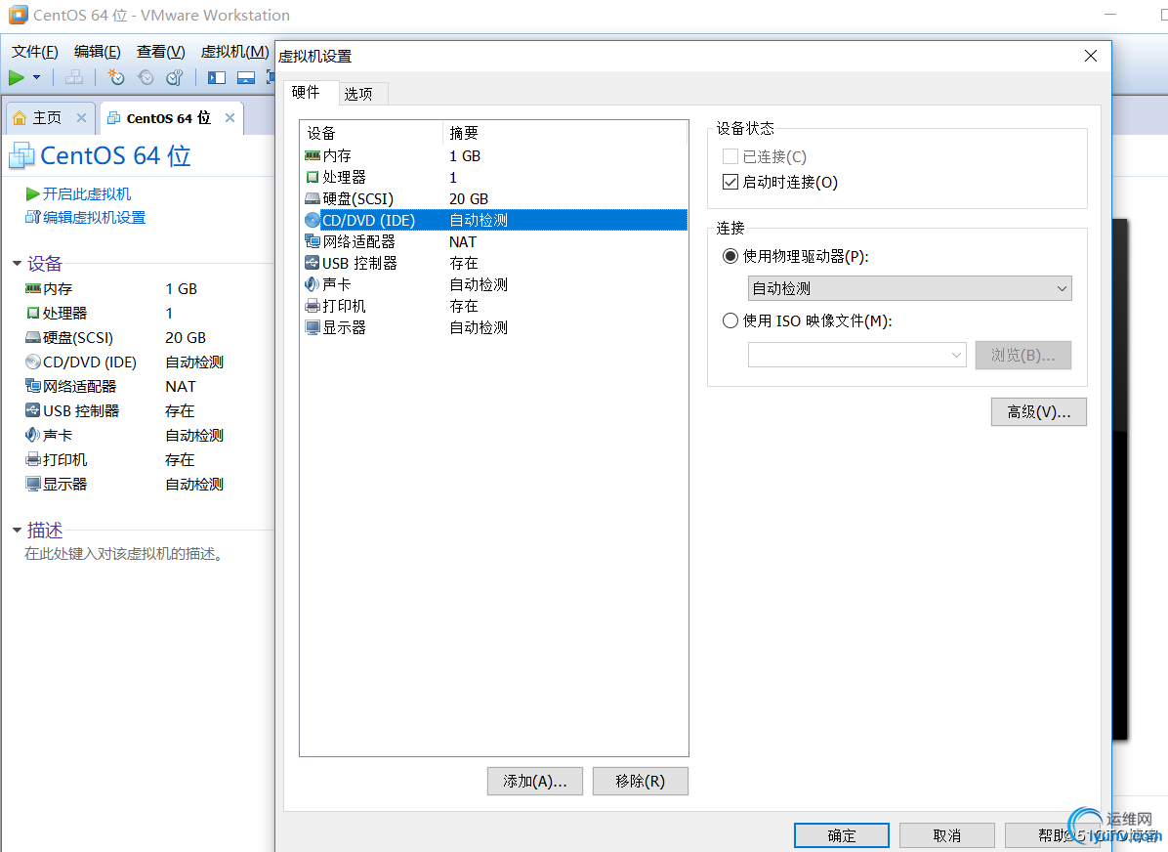The height and width of the screenshot is (852, 1168).
Task: Open the 编辑(E) menu
Action: click(x=98, y=52)
